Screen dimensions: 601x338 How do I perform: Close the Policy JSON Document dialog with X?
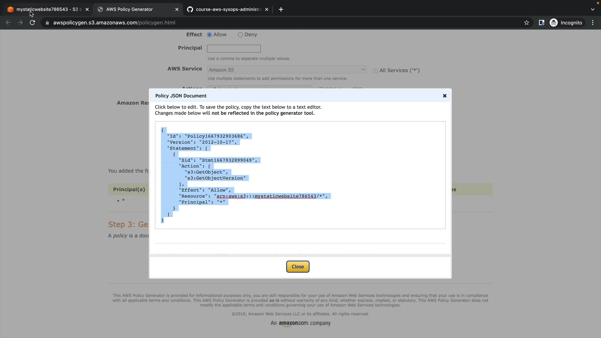pyautogui.click(x=444, y=96)
